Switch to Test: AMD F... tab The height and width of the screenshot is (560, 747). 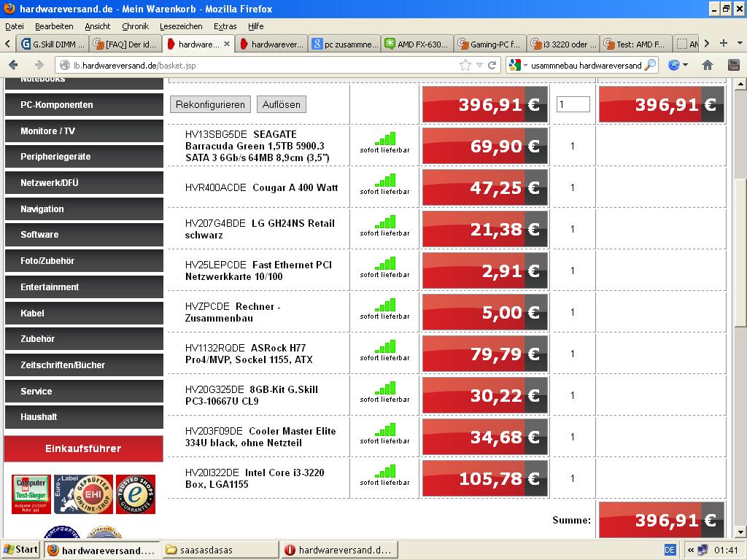pyautogui.click(x=636, y=44)
